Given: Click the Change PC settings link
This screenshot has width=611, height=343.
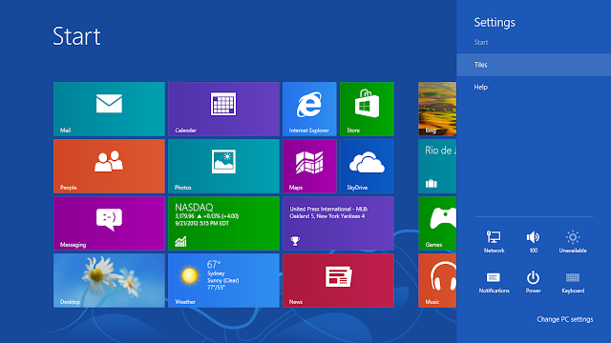Looking at the screenshot, I should tap(564, 319).
